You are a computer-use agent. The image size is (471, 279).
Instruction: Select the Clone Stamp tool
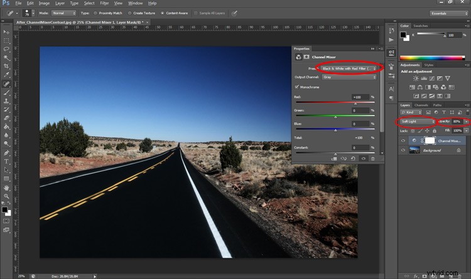click(6, 101)
